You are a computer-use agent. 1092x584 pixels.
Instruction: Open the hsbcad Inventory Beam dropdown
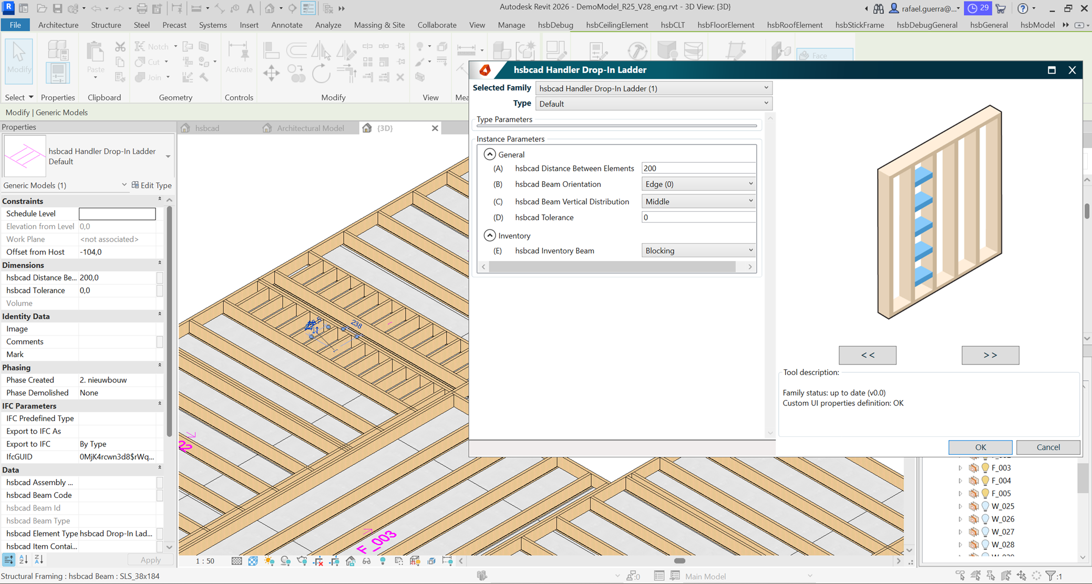(750, 251)
